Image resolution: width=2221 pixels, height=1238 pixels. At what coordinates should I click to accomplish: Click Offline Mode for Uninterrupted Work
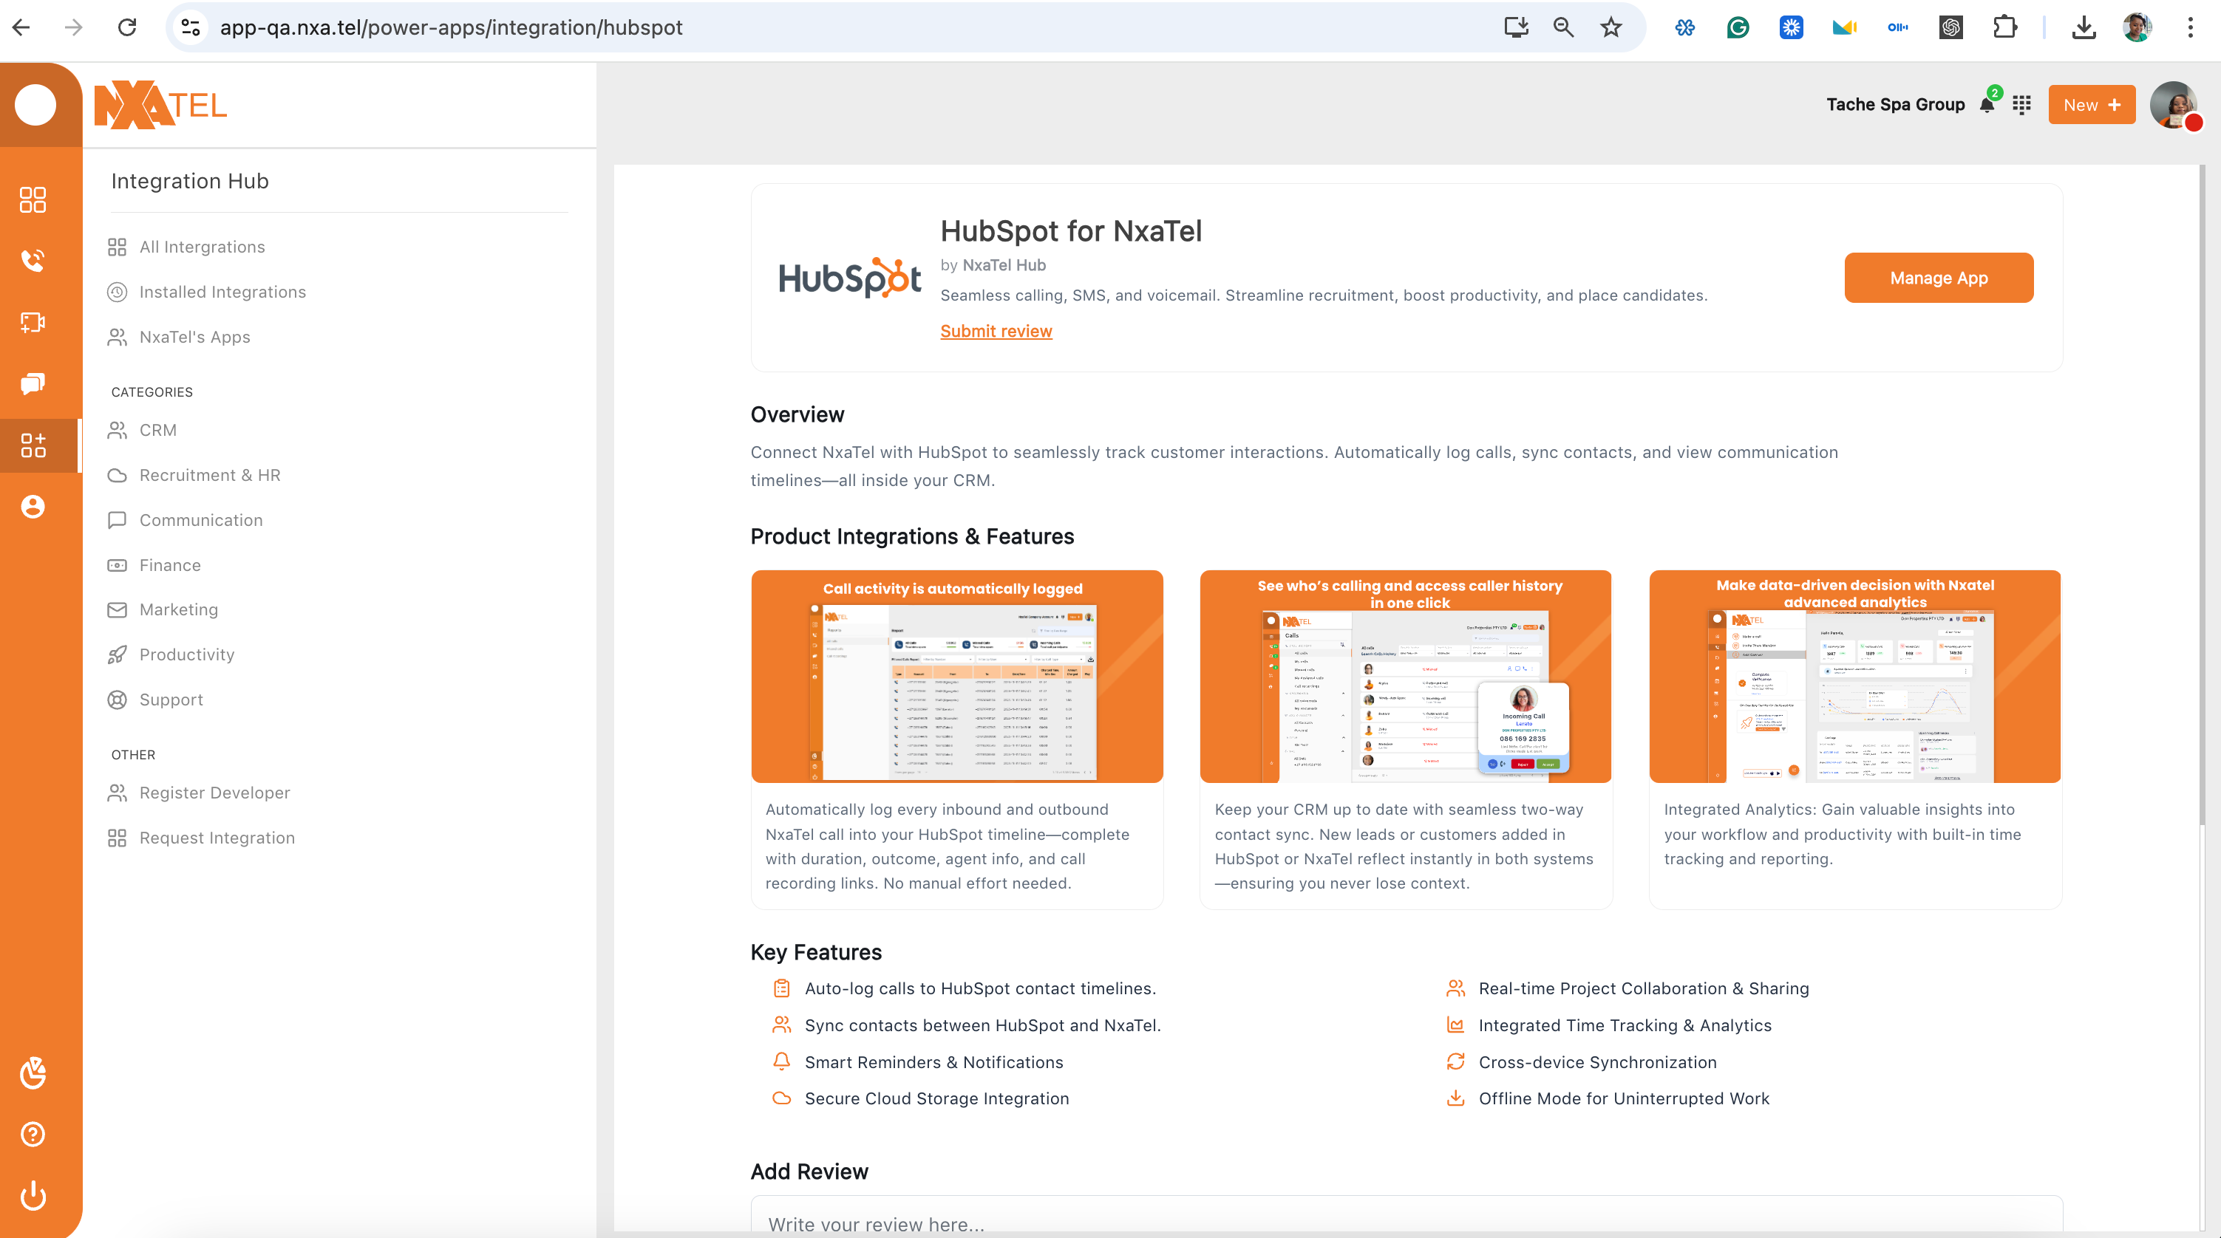(x=1624, y=1098)
